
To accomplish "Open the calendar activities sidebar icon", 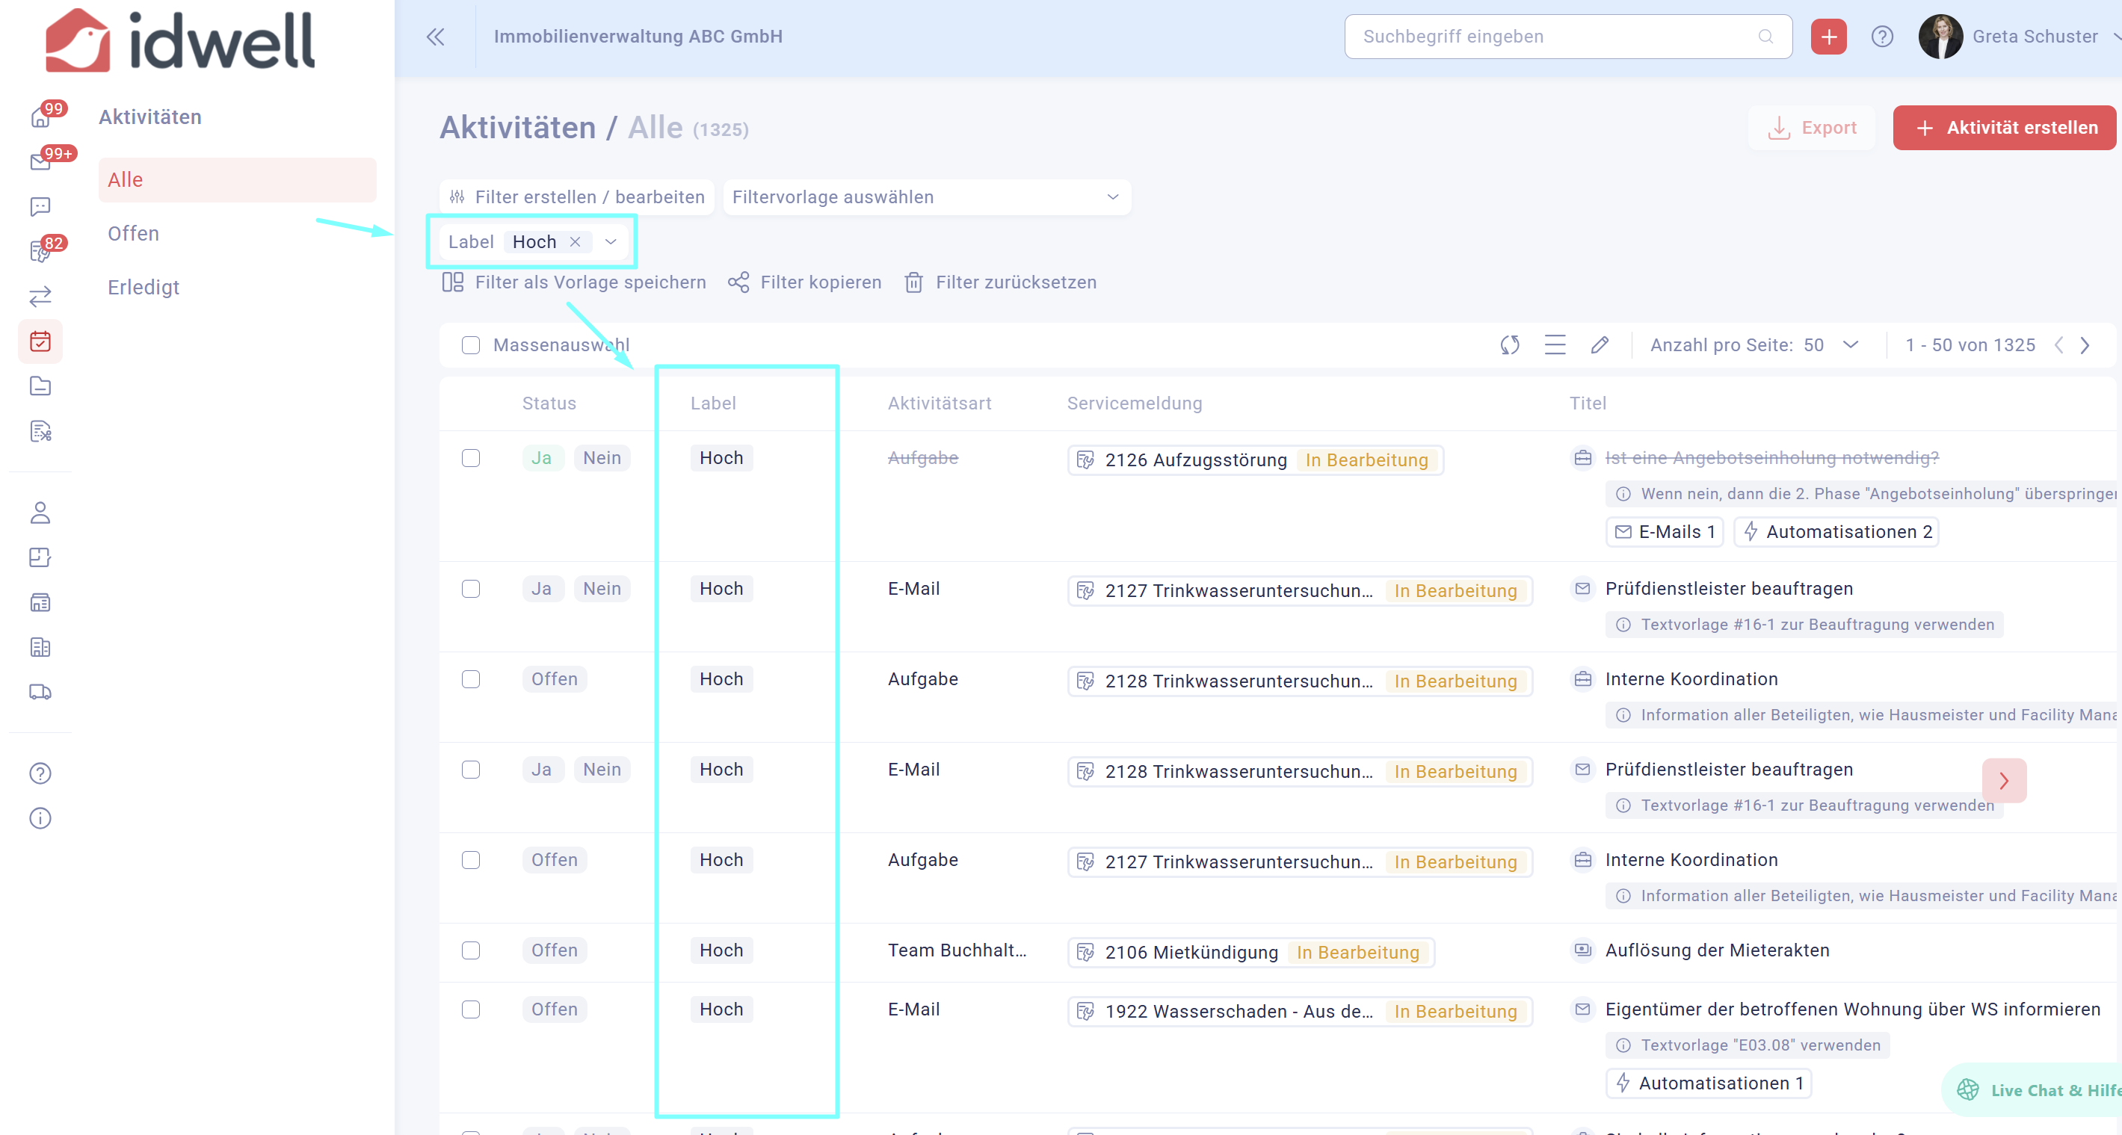I will [x=40, y=341].
